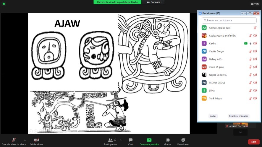Select participant Silvia
This screenshot has width=262, height=147.
click(229, 90)
